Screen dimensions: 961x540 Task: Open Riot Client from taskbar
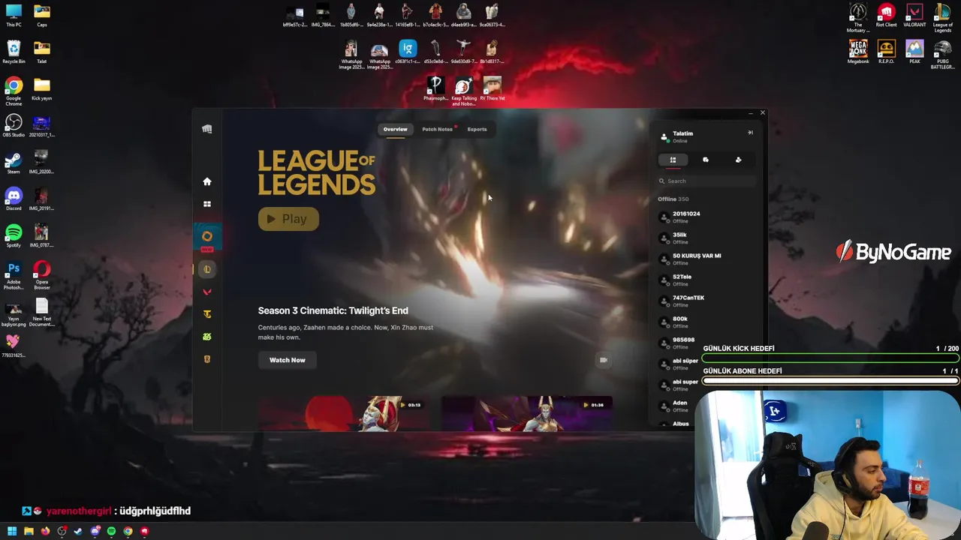[144, 531]
